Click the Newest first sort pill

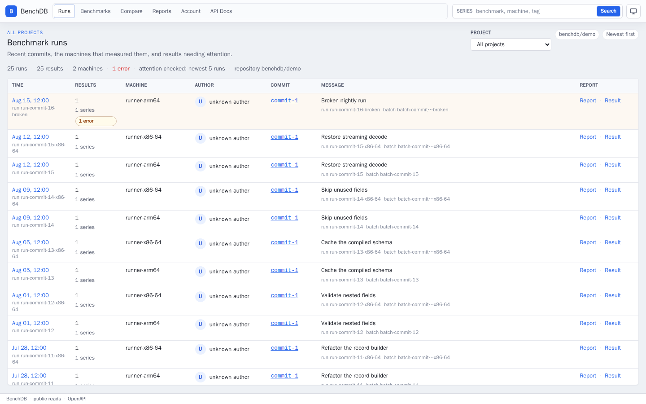pos(620,34)
